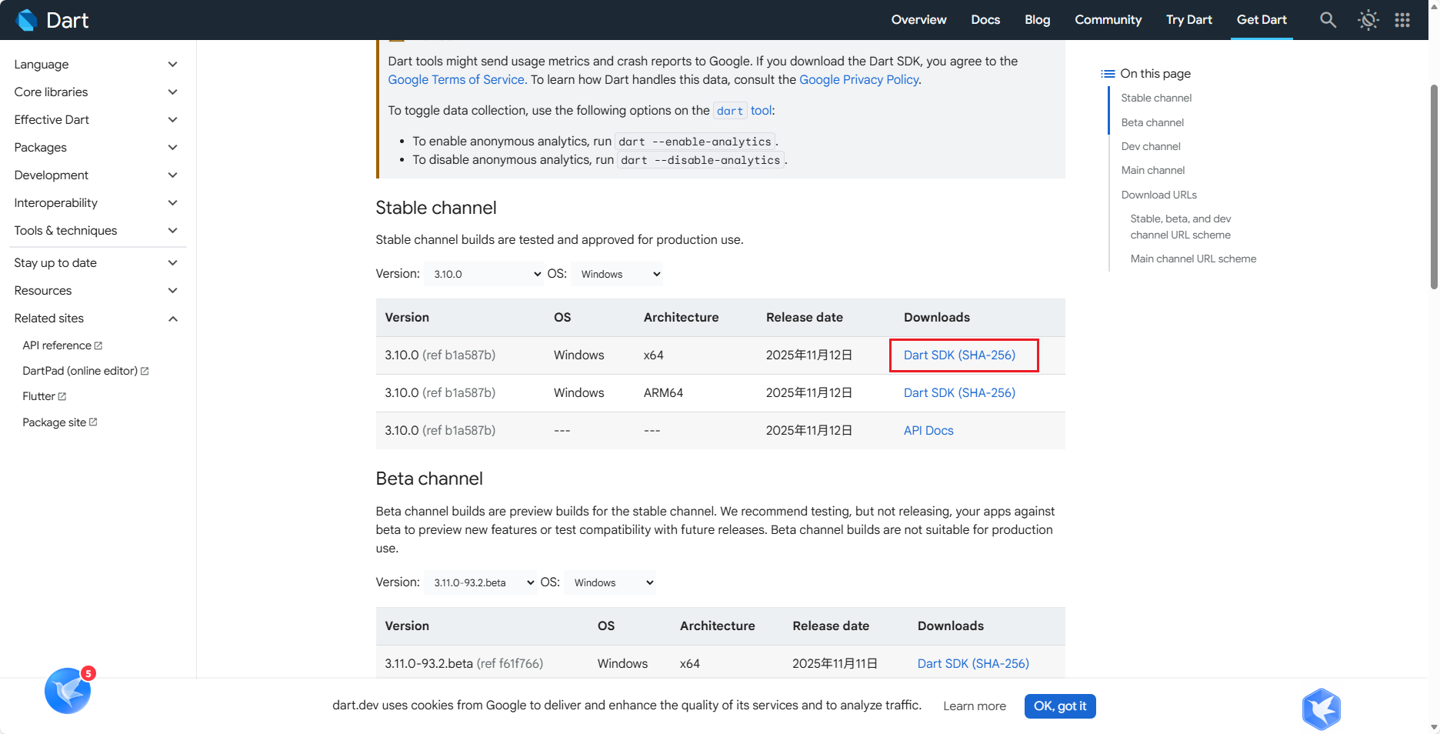Collapse the Related sites sidebar section

point(97,319)
